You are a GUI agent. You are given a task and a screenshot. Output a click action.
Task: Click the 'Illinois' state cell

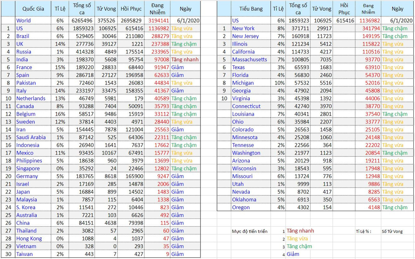coord(251,44)
